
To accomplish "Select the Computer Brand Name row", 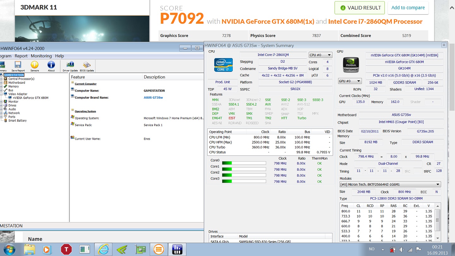I will (137, 98).
